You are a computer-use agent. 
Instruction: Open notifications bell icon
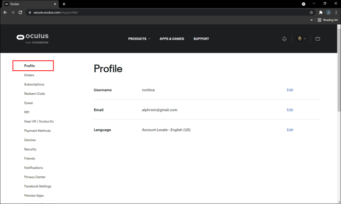[x=284, y=39]
